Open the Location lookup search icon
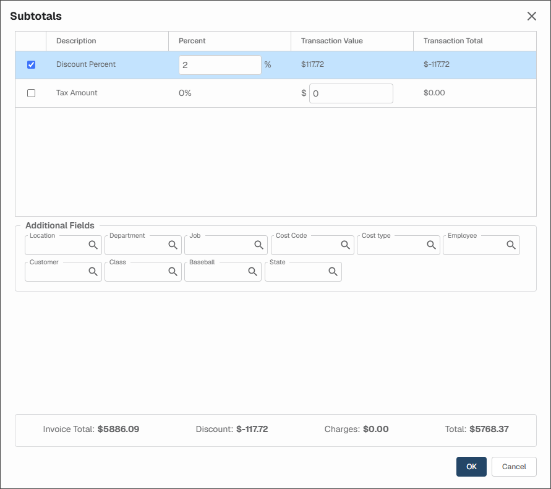 [93, 245]
